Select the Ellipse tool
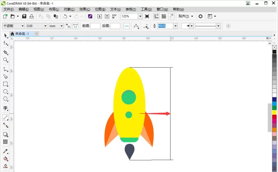The image size is (278, 172). point(6,91)
